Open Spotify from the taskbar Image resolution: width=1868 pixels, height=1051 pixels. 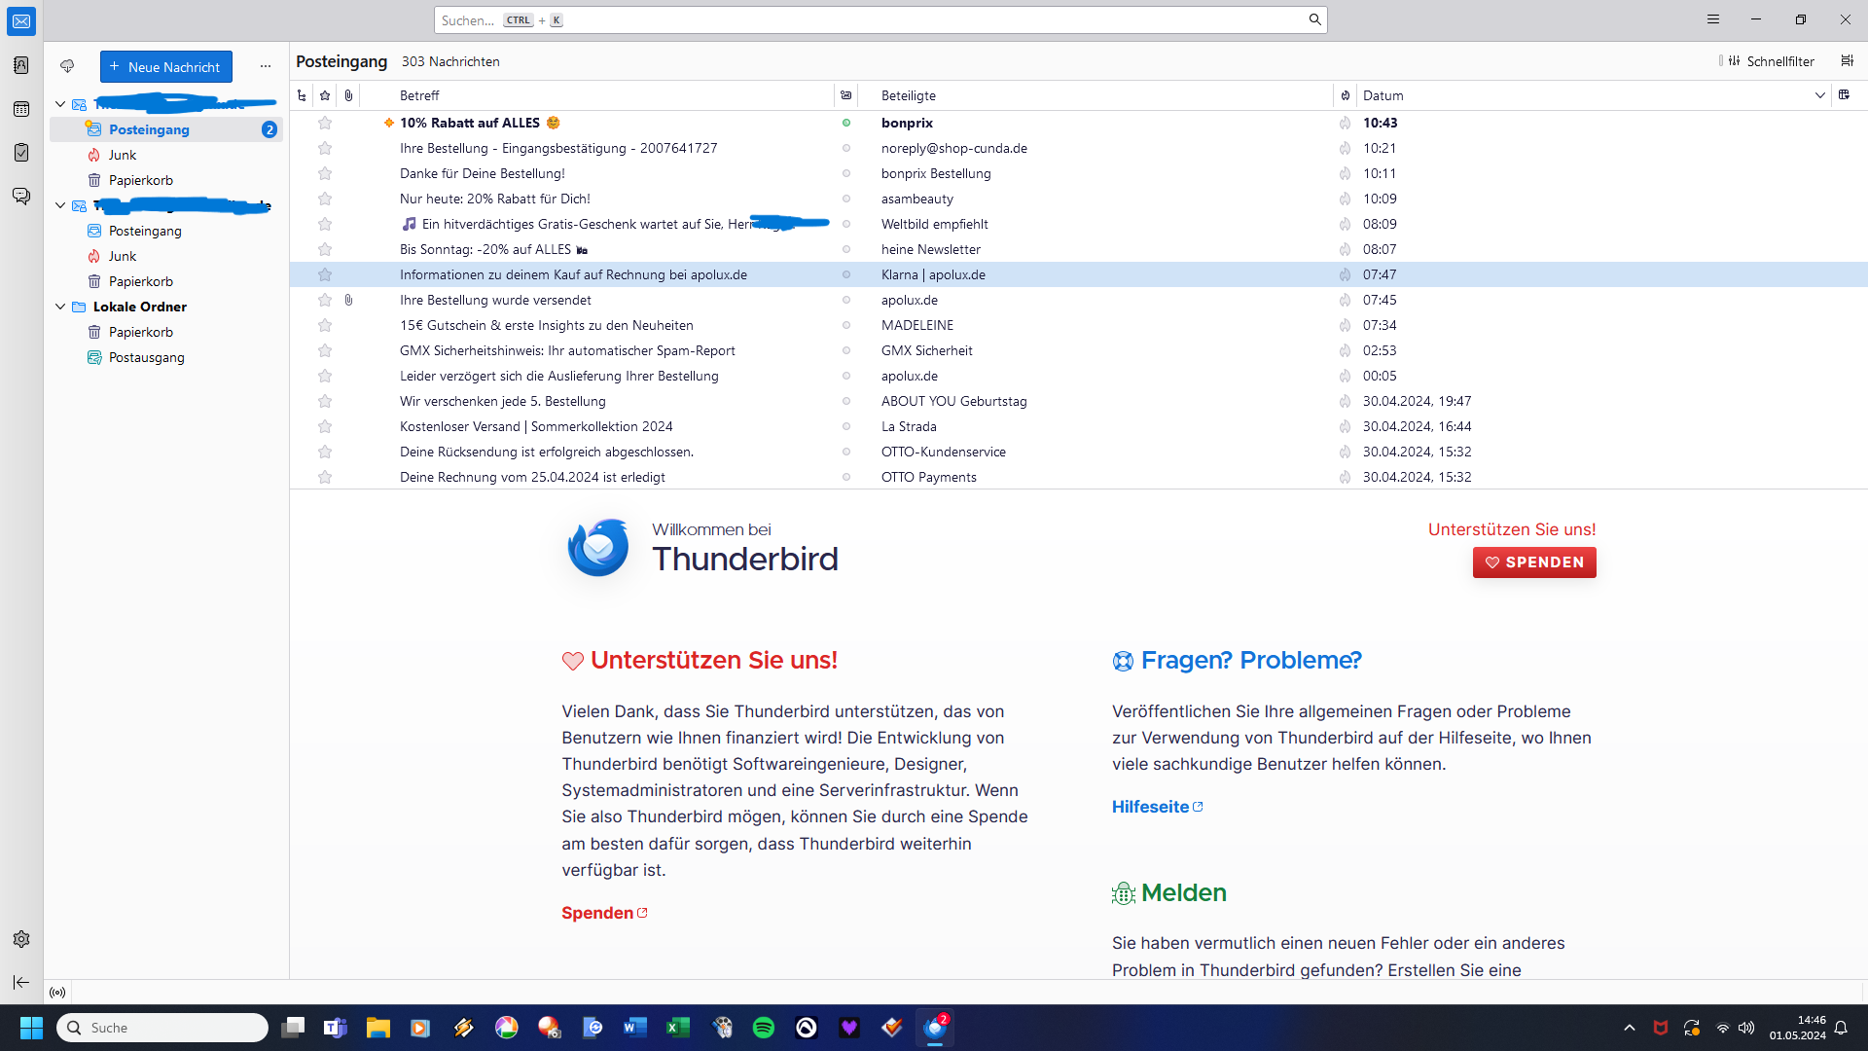764,1028
